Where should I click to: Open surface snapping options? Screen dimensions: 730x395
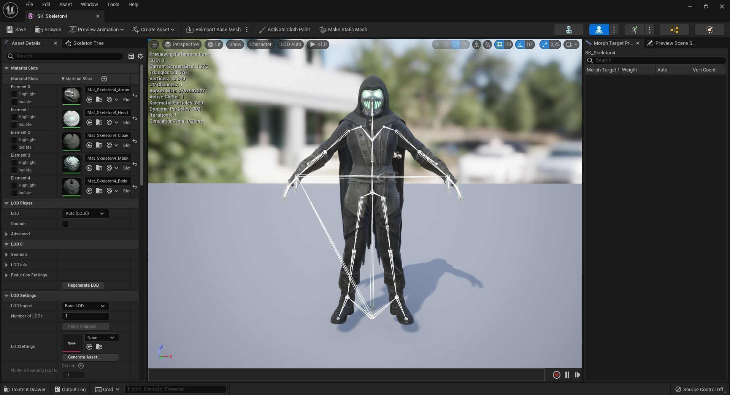pyautogui.click(x=487, y=44)
